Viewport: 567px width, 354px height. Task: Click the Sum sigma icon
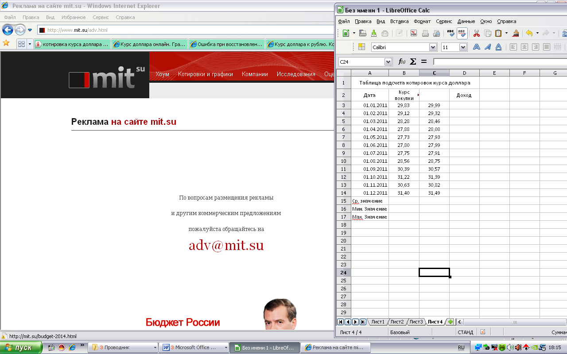pyautogui.click(x=413, y=62)
